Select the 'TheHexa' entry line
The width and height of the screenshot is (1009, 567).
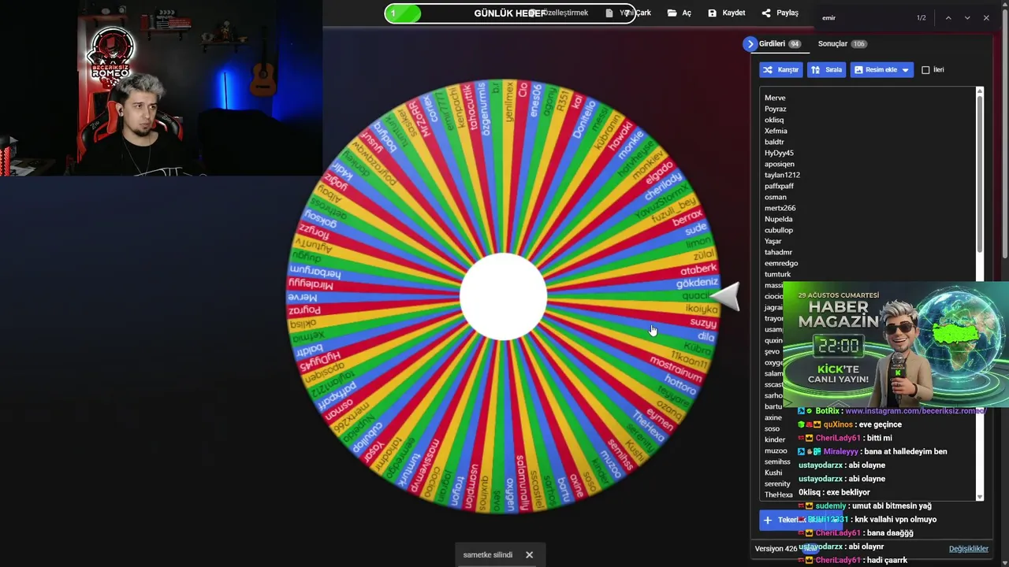pos(778,495)
